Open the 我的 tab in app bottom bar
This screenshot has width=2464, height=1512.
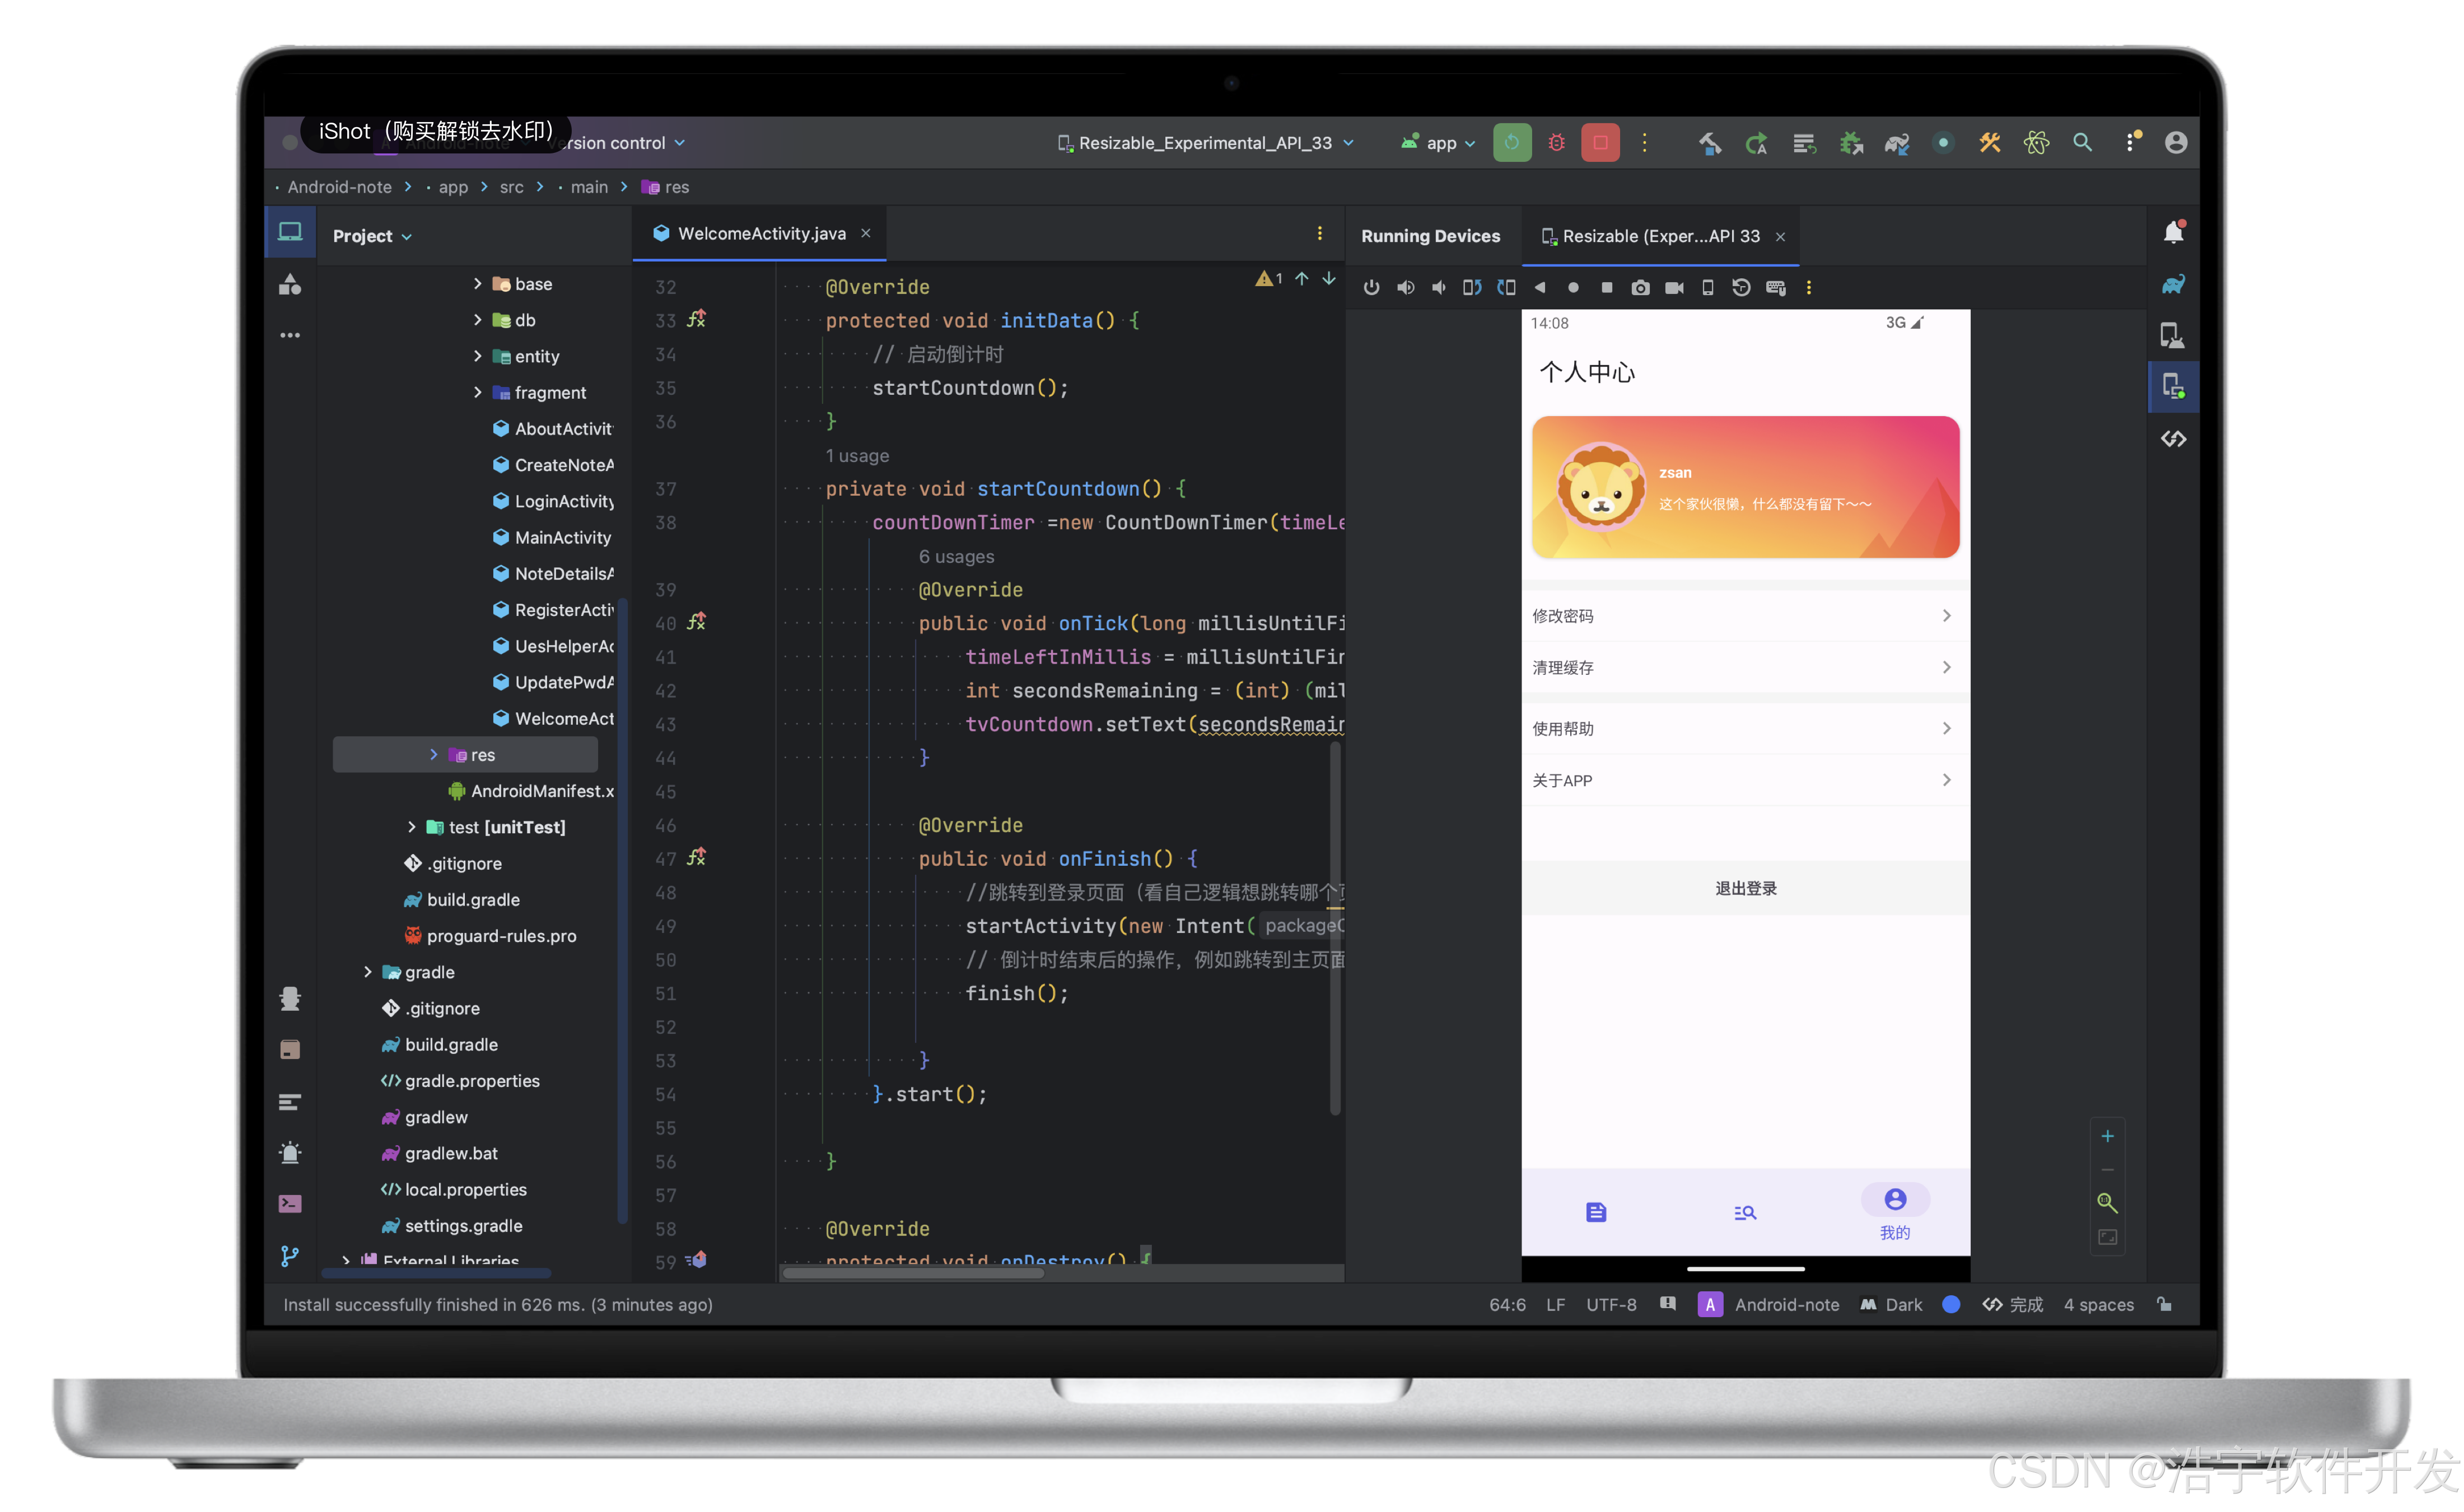tap(1895, 1214)
